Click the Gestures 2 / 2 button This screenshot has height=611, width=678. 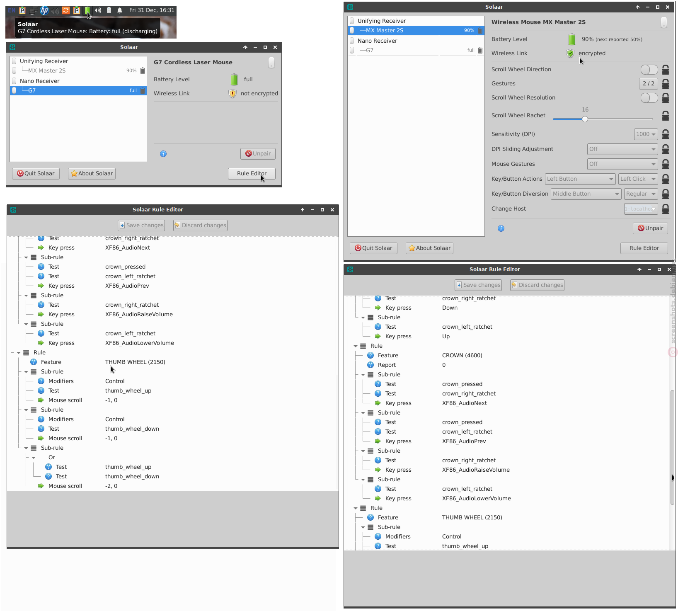tap(649, 83)
